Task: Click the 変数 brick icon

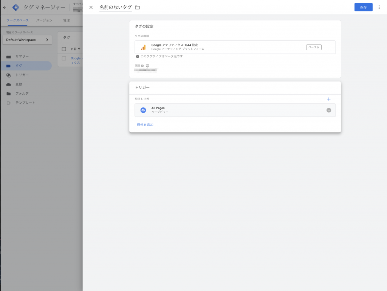Action: click(9, 84)
